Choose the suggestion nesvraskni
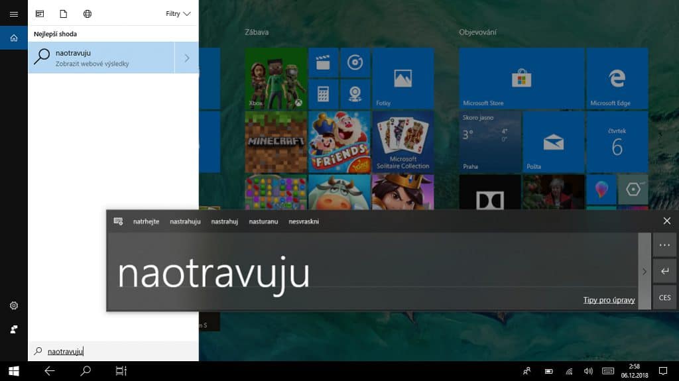The width and height of the screenshot is (679, 381). 304,221
